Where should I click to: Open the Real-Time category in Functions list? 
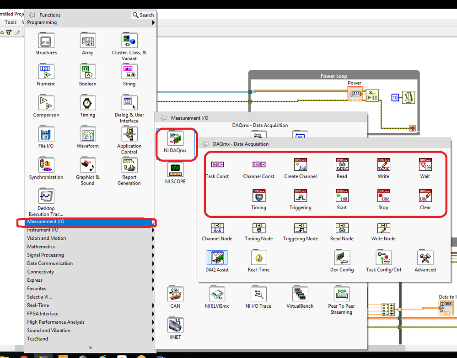91,305
